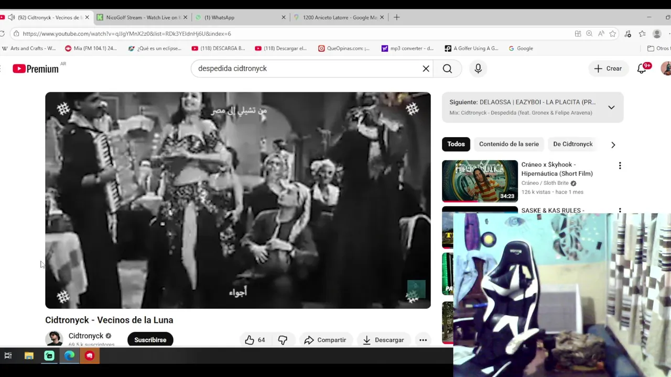
Task: Open options menu for SASKE & KAS RULES video
Action: point(620,210)
